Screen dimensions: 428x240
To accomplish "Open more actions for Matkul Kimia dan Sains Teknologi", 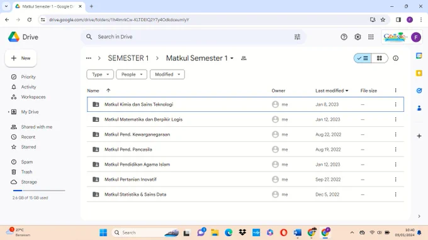I will (x=395, y=104).
